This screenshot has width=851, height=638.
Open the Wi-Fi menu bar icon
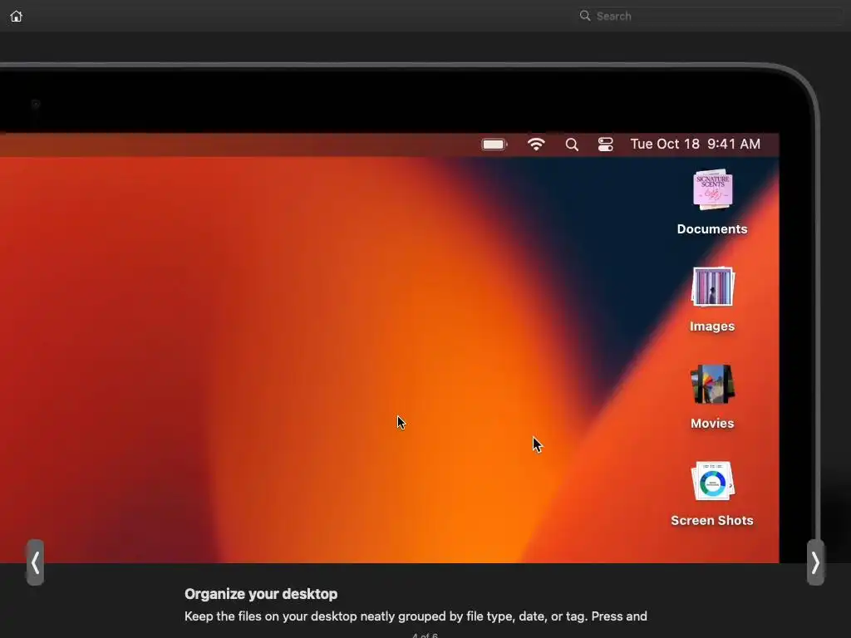pos(536,145)
